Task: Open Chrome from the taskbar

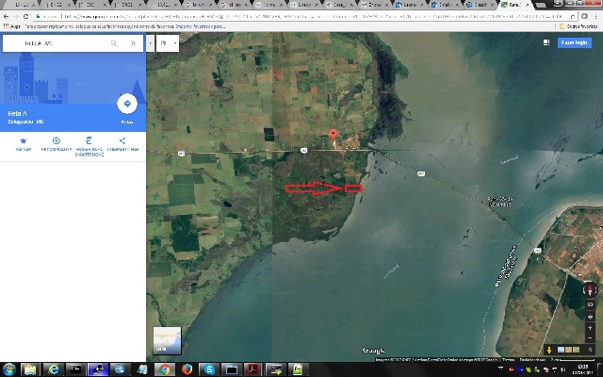Action: pyautogui.click(x=165, y=369)
